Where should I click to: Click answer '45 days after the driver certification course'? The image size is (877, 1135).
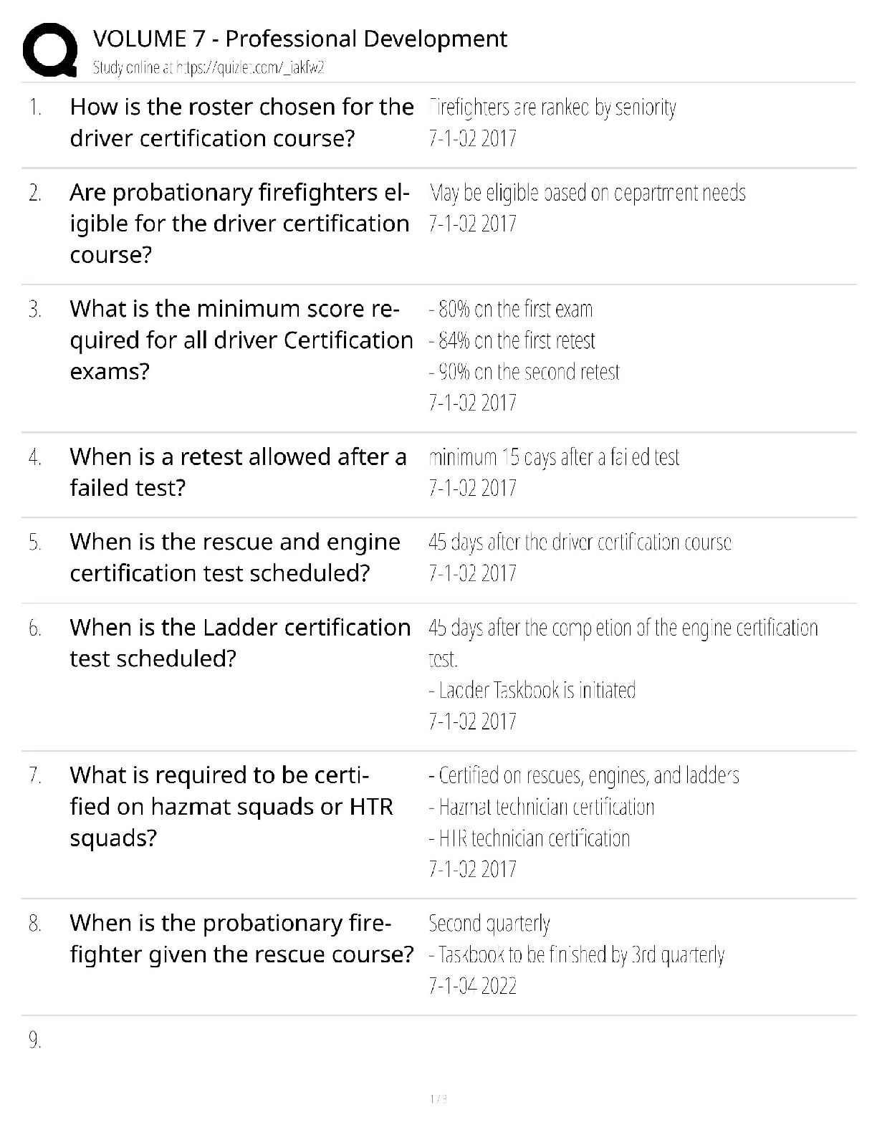580,542
